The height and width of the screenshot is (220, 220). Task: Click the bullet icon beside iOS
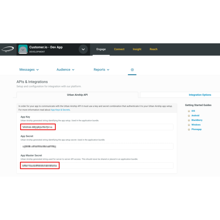coord(189,111)
